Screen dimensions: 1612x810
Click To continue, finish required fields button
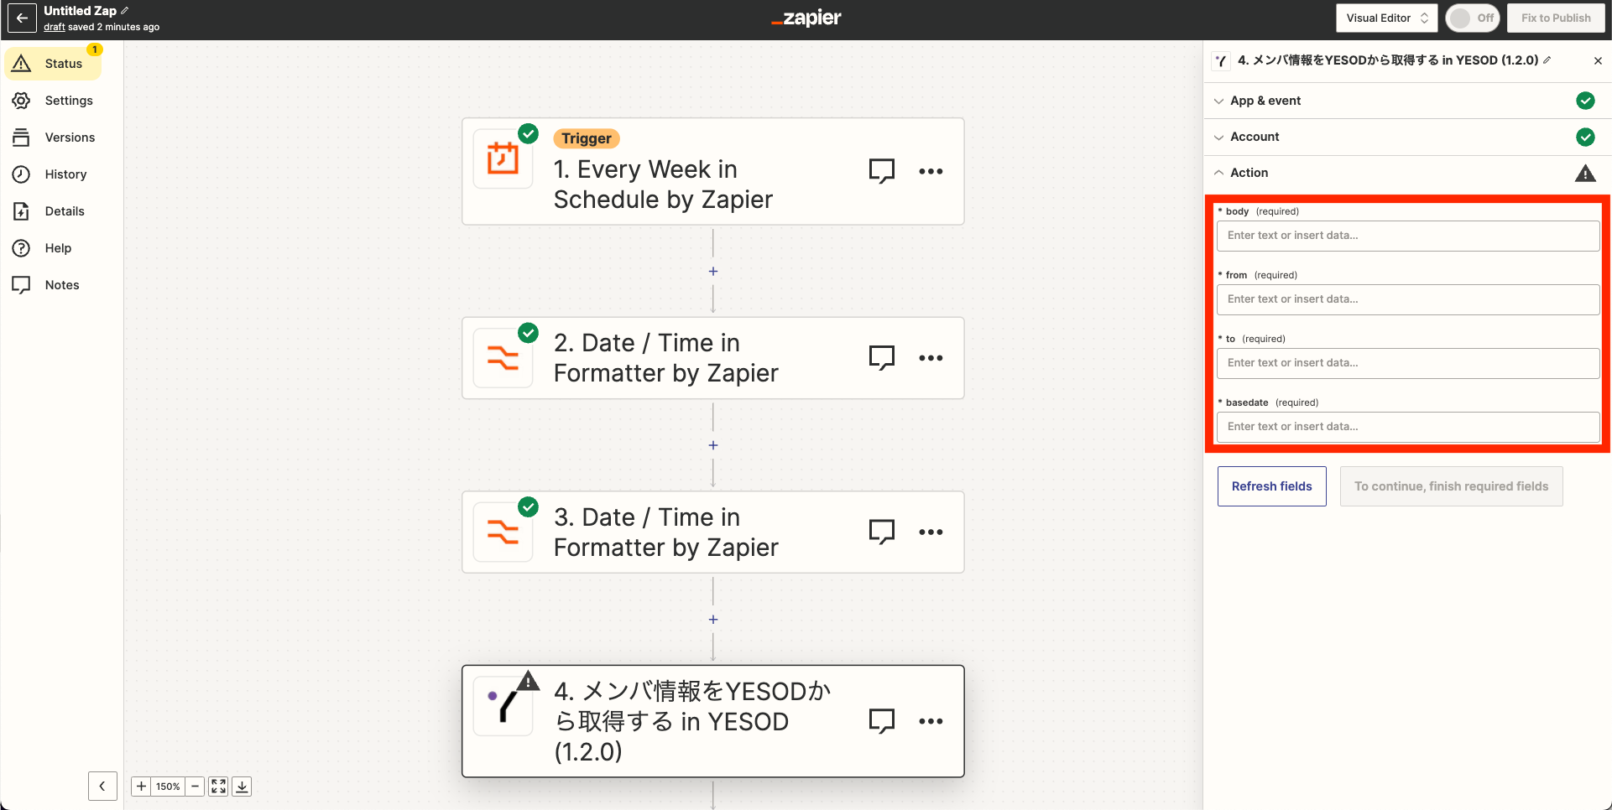tap(1451, 486)
